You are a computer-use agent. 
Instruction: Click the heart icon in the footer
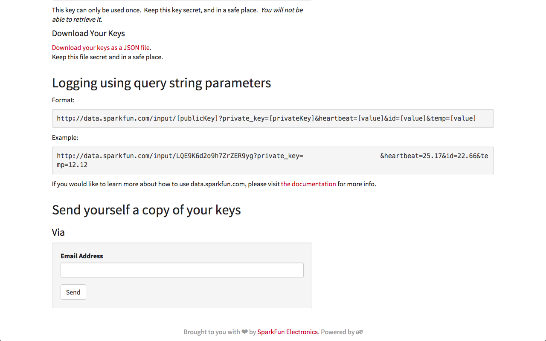tap(244, 332)
